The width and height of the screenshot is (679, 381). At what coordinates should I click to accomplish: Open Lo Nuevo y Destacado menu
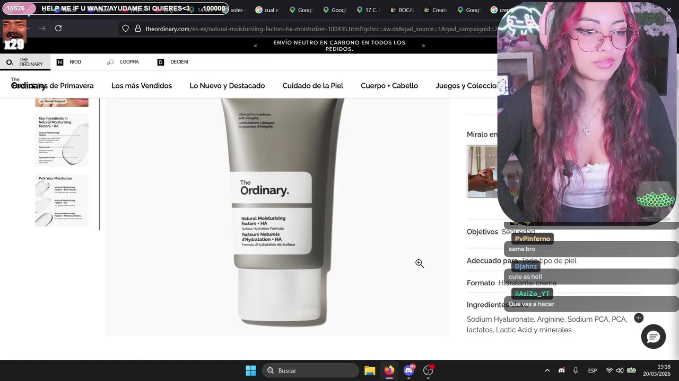[x=227, y=86]
